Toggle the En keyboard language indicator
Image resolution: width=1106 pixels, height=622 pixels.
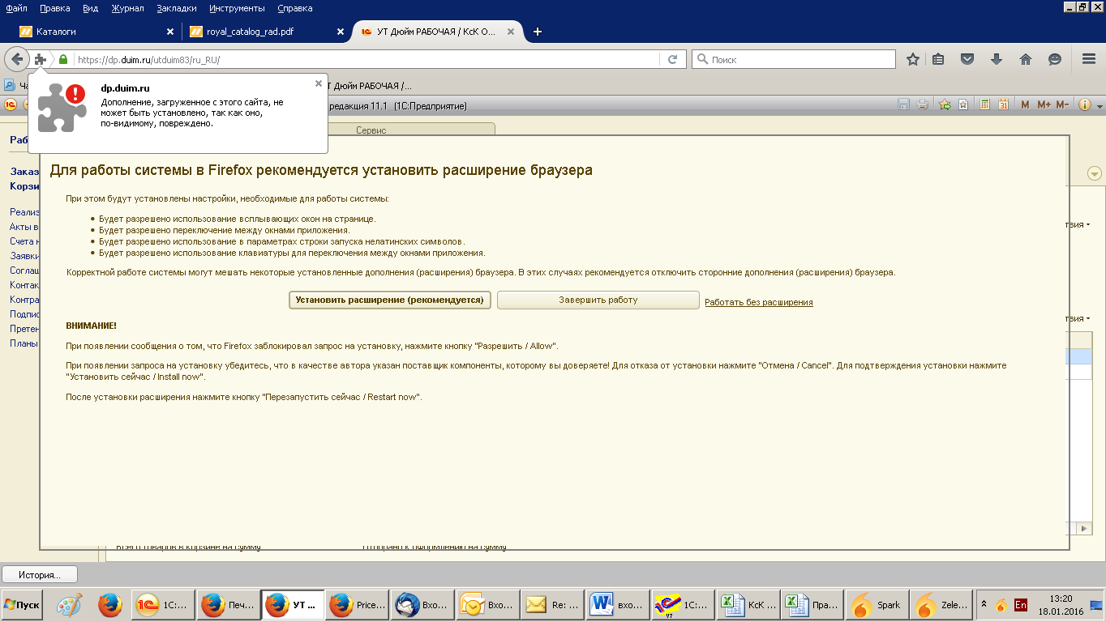[1021, 604]
